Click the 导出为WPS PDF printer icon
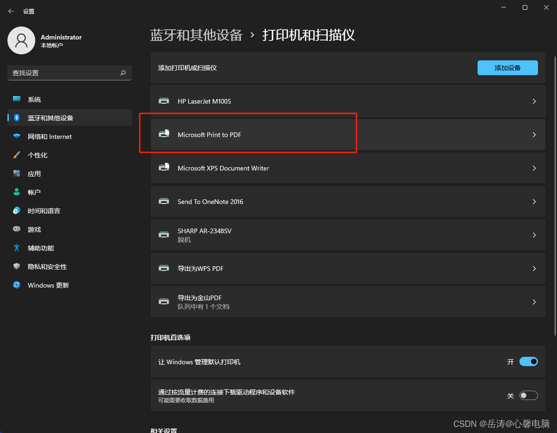This screenshot has width=557, height=433. [x=164, y=268]
